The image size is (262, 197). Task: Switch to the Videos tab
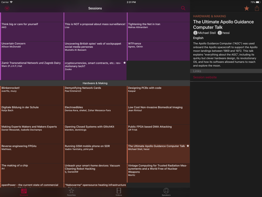pos(119,192)
